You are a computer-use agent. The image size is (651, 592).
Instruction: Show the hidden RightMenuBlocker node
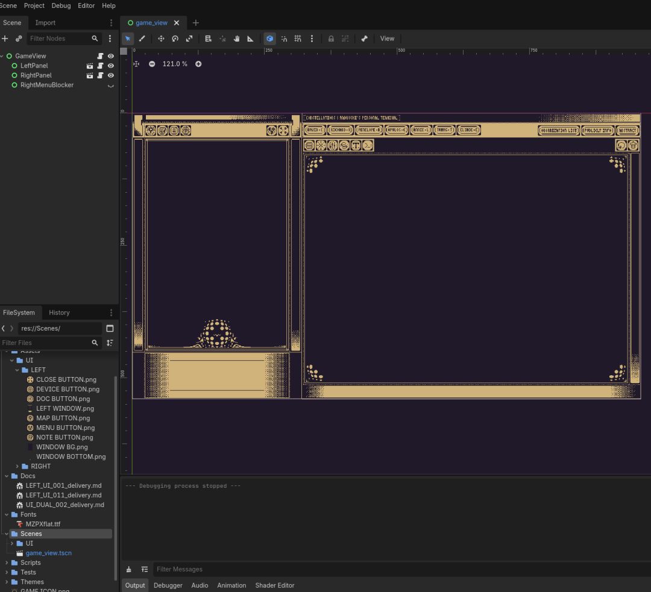pos(111,85)
